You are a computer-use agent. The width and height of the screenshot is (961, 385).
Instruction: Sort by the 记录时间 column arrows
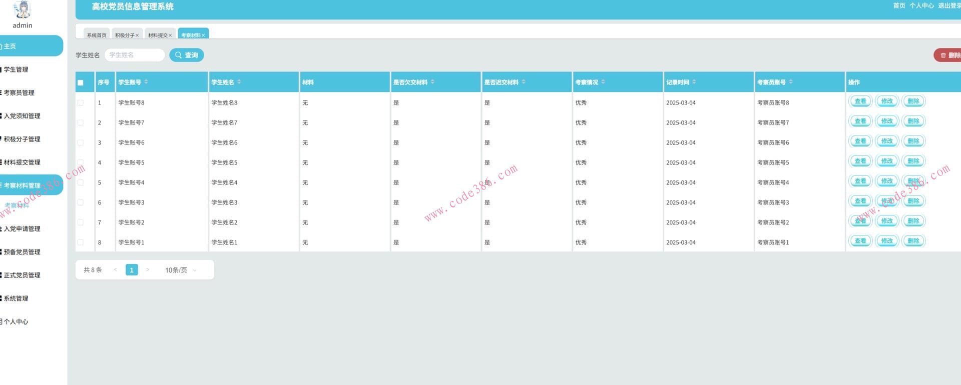(x=694, y=82)
